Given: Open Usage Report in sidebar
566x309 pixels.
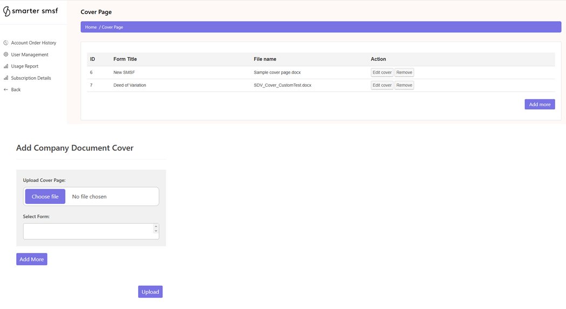Looking at the screenshot, I should coord(24,66).
